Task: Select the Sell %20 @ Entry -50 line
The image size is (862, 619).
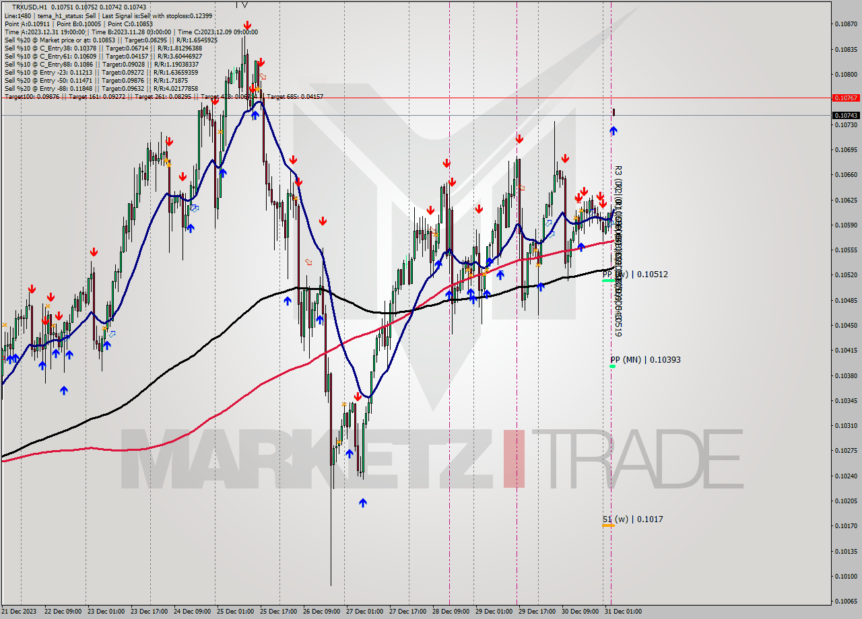Action: (96, 80)
